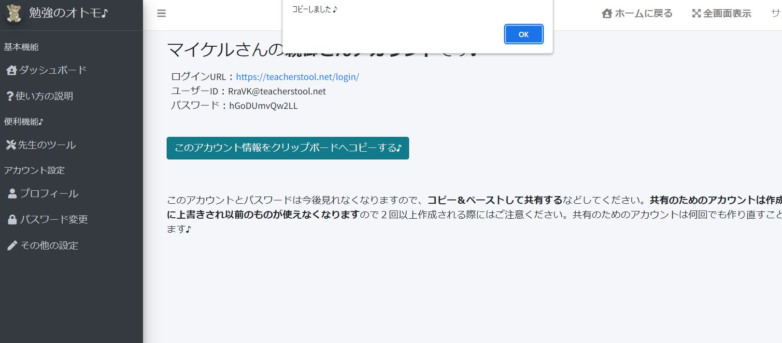Click the アカウント設定 section heading
782x343 pixels.
[34, 171]
